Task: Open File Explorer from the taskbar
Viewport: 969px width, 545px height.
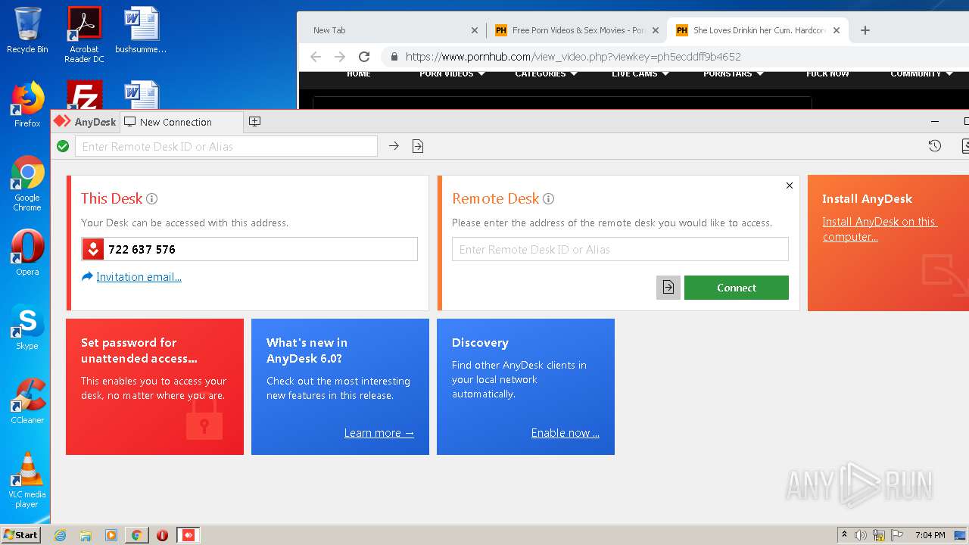Action: click(86, 535)
